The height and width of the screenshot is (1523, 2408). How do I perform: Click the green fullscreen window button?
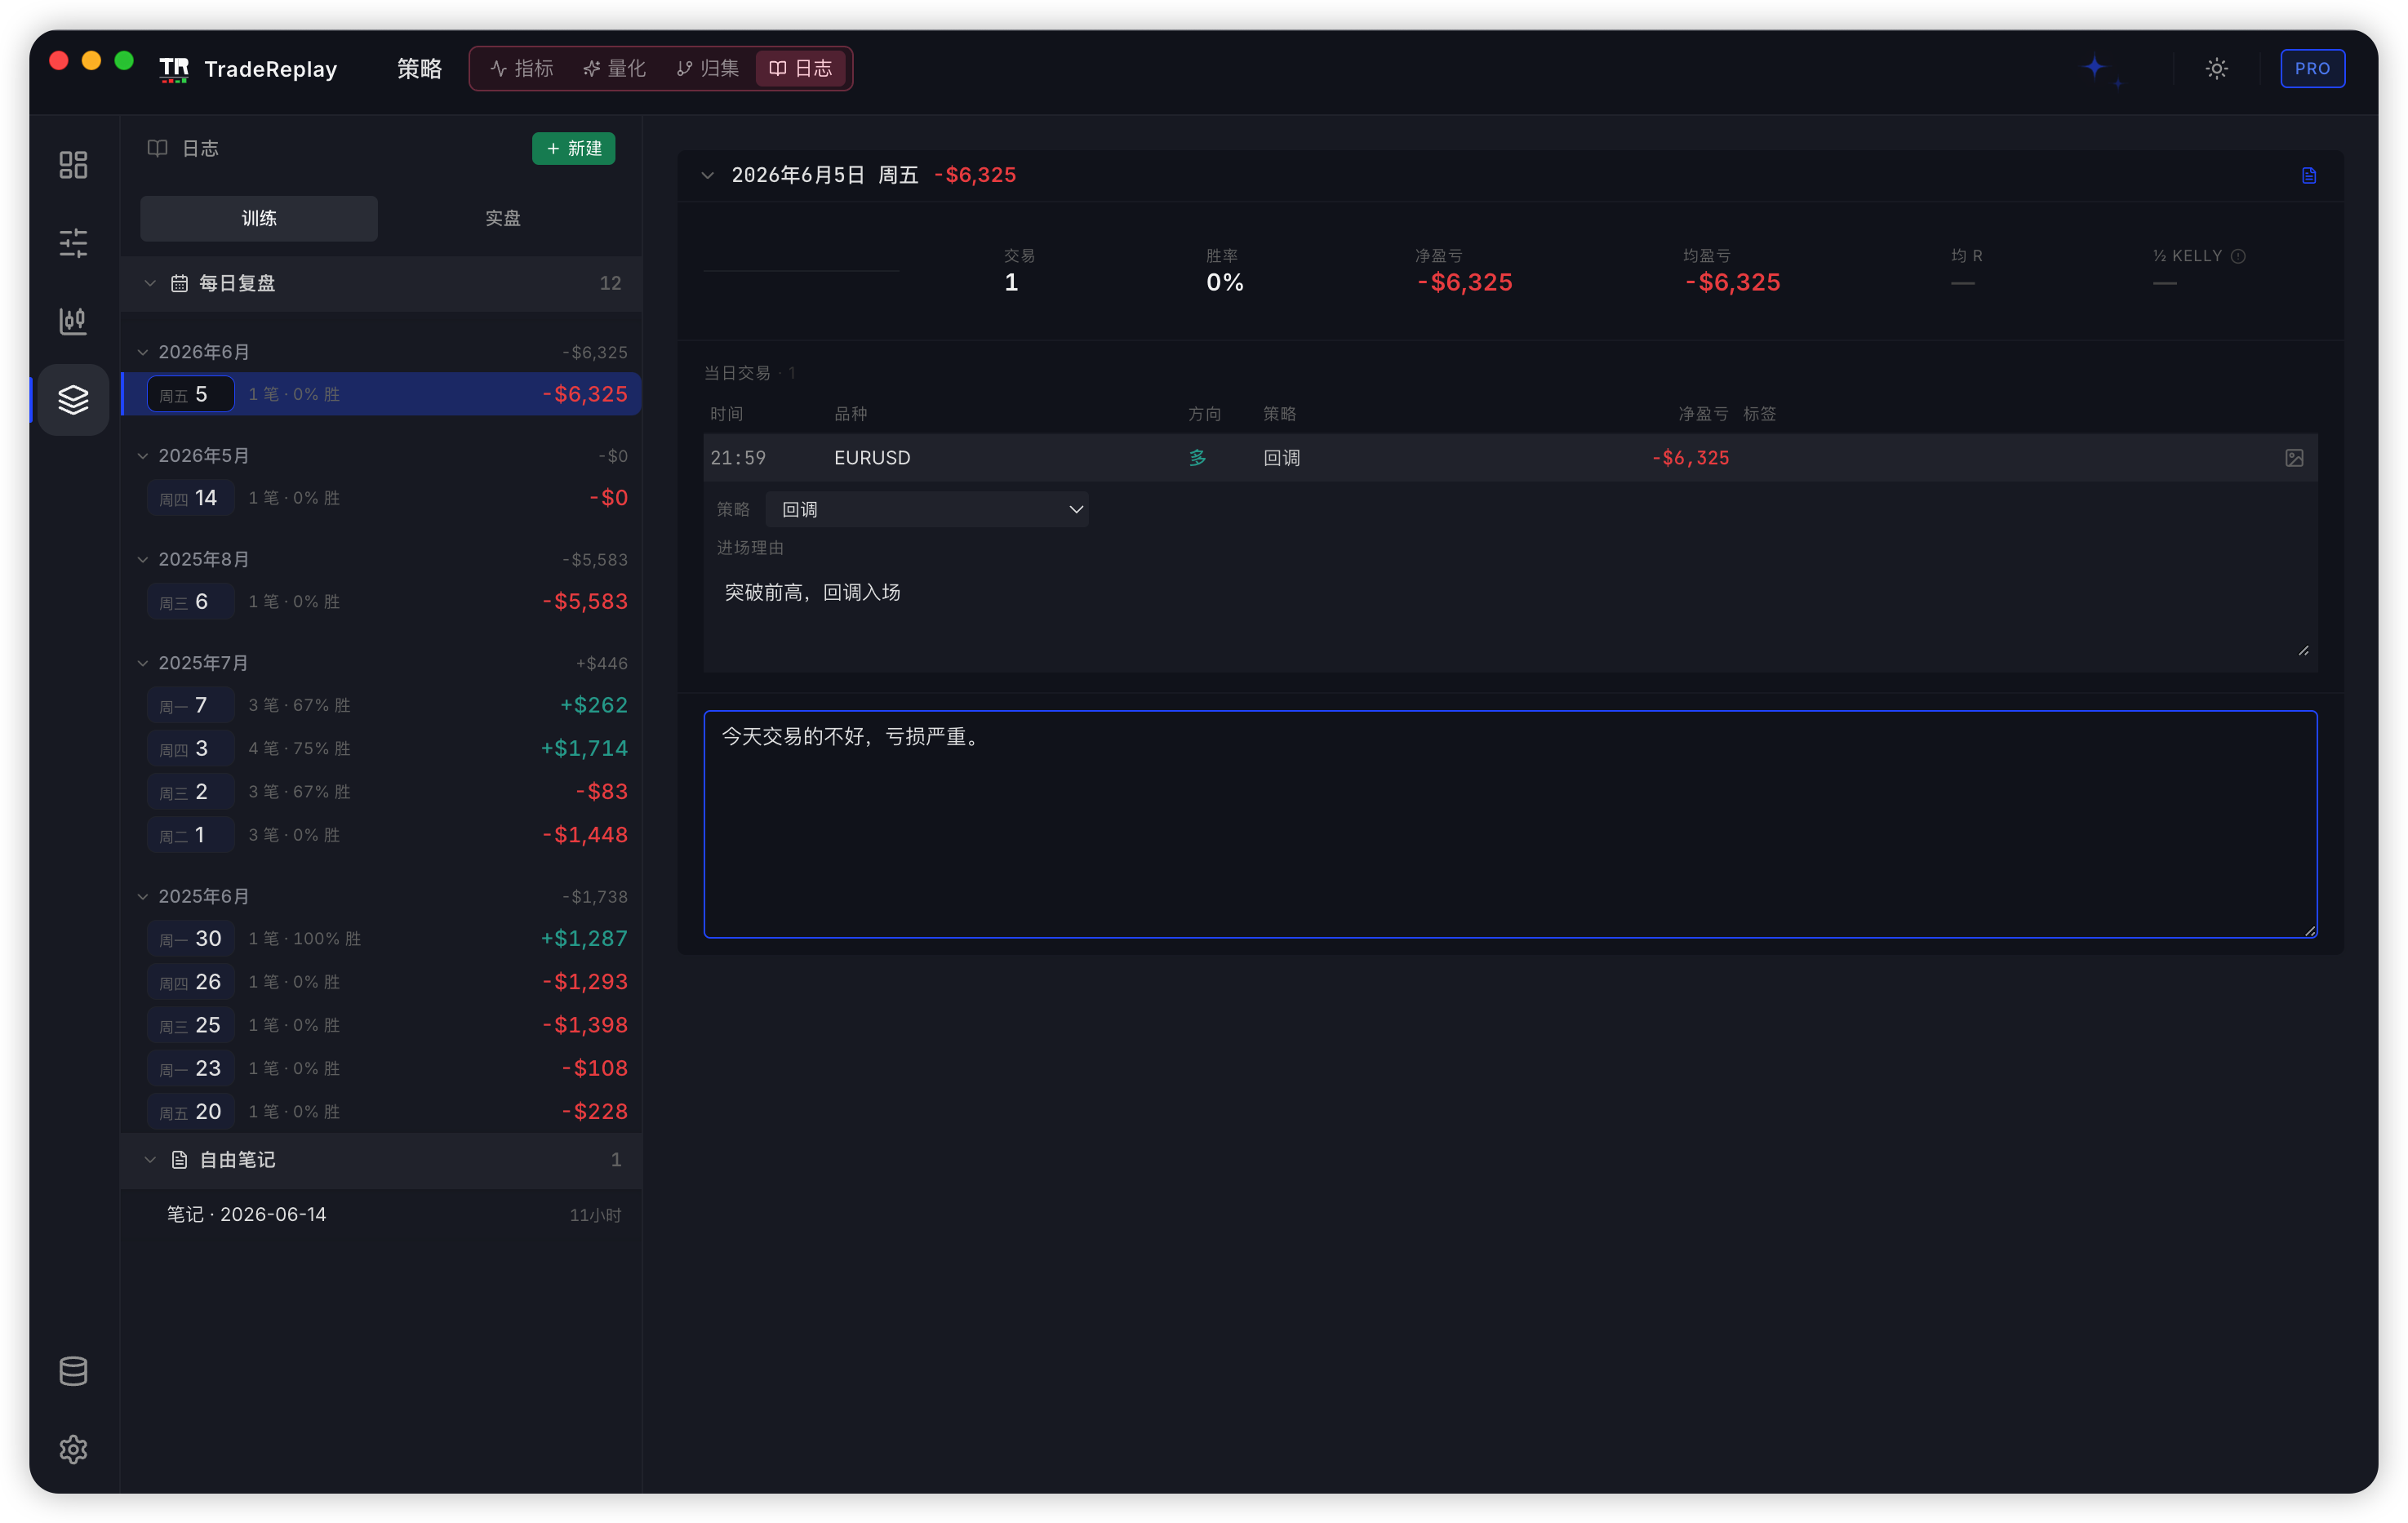click(124, 61)
